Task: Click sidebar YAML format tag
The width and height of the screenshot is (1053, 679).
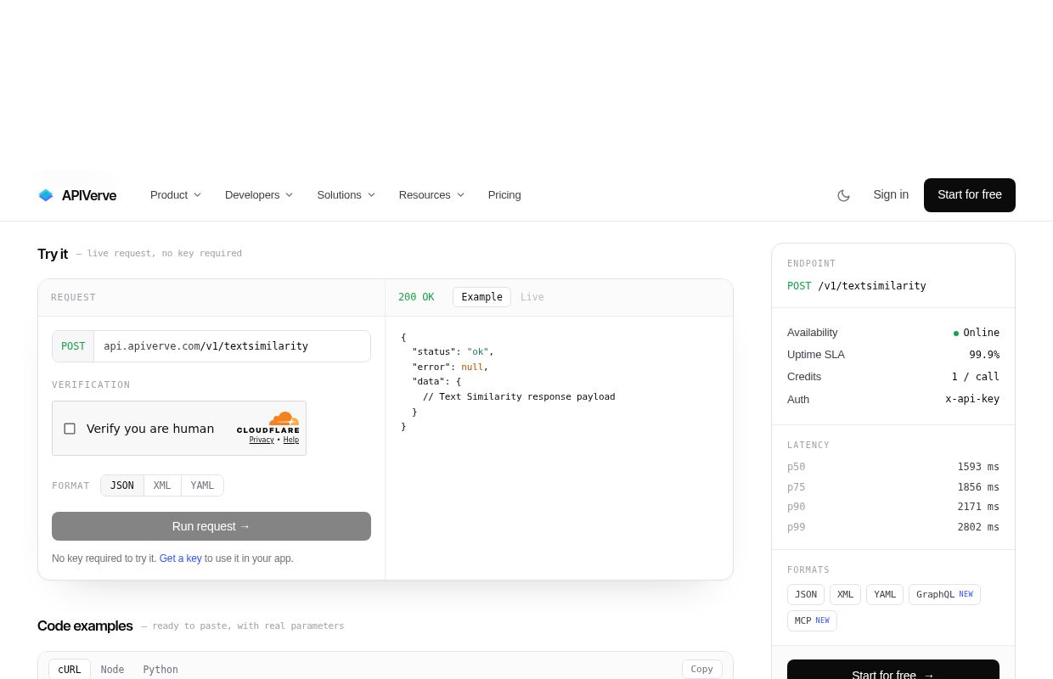Action: [x=885, y=595]
